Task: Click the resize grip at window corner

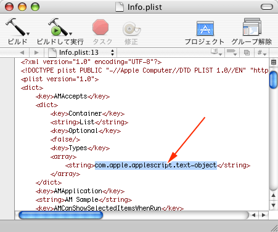Action: (274, 228)
